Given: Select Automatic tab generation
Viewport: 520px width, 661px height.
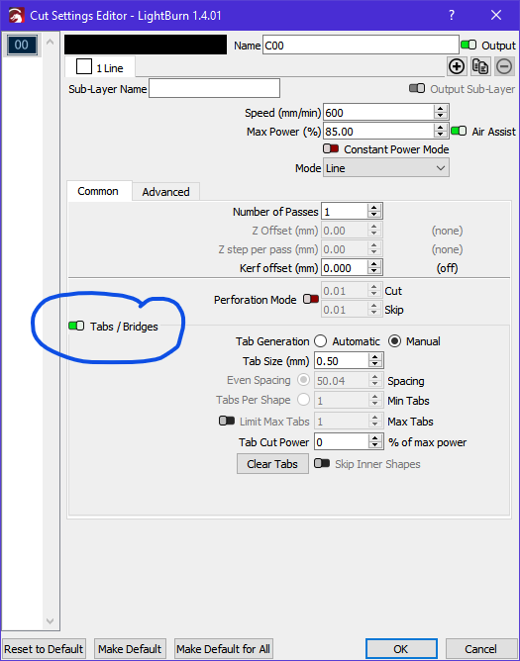Looking at the screenshot, I should [320, 341].
